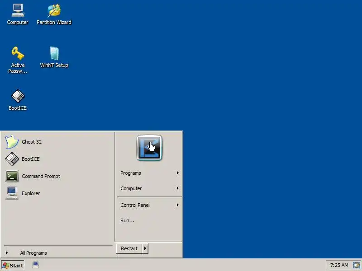This screenshot has width=362, height=271.
Task: Click the Restart button
Action: [129, 248]
